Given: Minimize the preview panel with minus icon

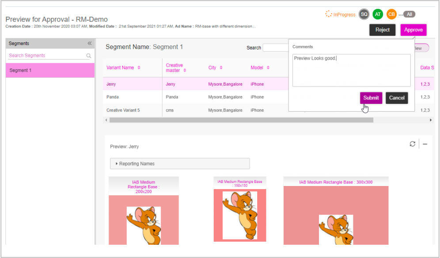Looking at the screenshot, I should pos(425,144).
